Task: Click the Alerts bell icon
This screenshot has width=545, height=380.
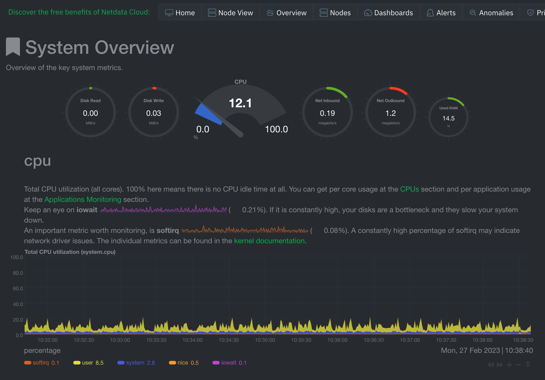Action: [430, 12]
